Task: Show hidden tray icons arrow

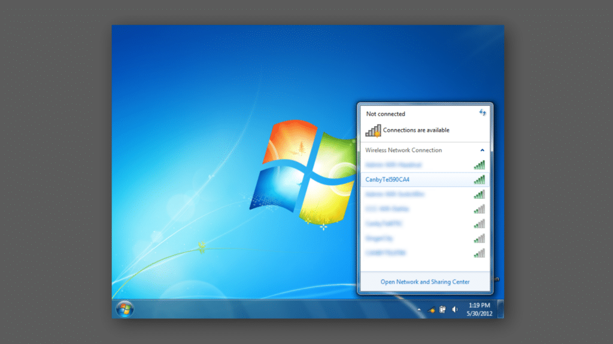Action: (x=419, y=310)
